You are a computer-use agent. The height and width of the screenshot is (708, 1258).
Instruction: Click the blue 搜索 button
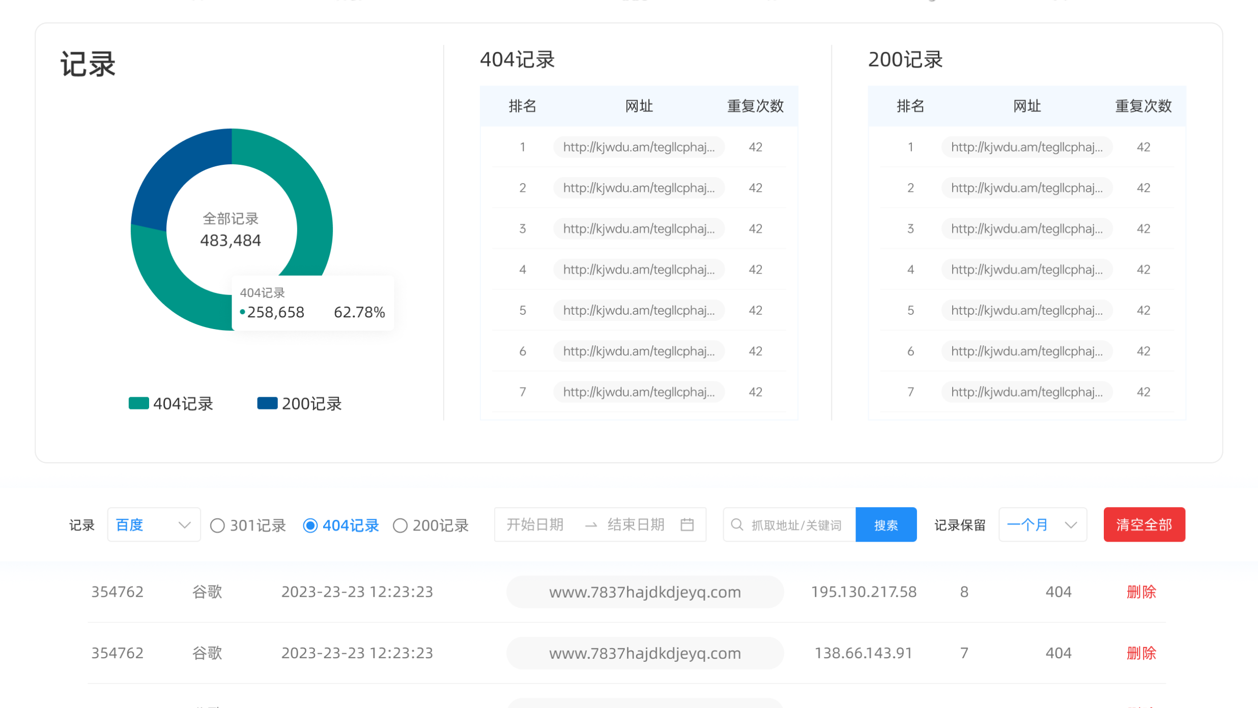click(886, 524)
